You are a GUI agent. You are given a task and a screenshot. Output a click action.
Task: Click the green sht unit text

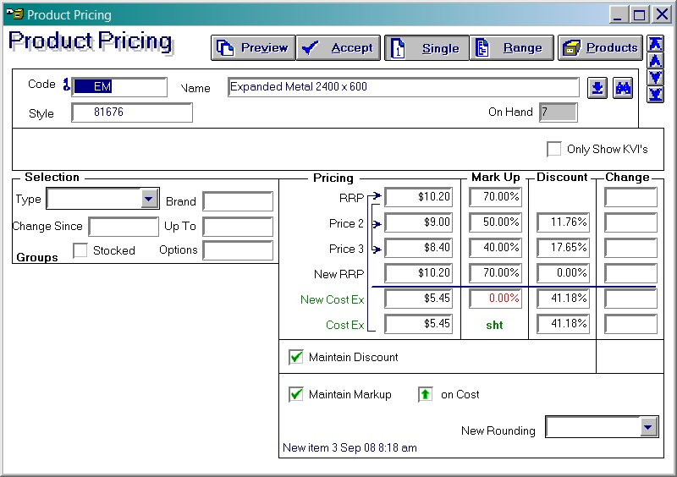494,325
